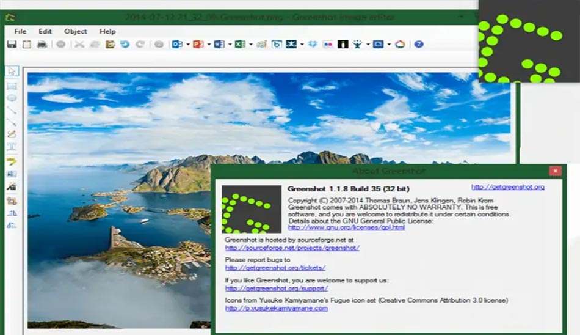This screenshot has height=335, width=580.
Task: Click the Save floppy disk icon
Action: [x=12, y=45]
